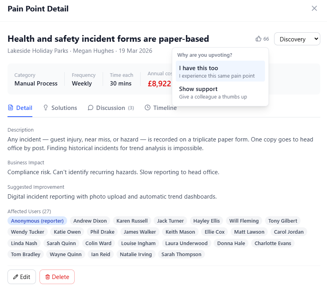Click the trash icon on Delete button
The width and height of the screenshot is (327, 290).
pyautogui.click(x=48, y=277)
